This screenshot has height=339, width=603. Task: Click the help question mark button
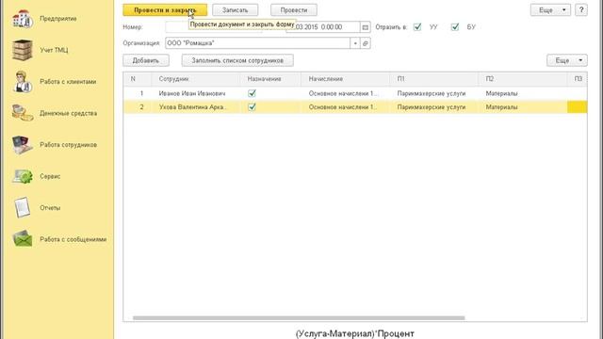coord(581,10)
